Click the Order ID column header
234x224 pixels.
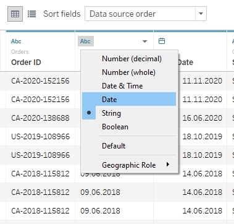26,62
